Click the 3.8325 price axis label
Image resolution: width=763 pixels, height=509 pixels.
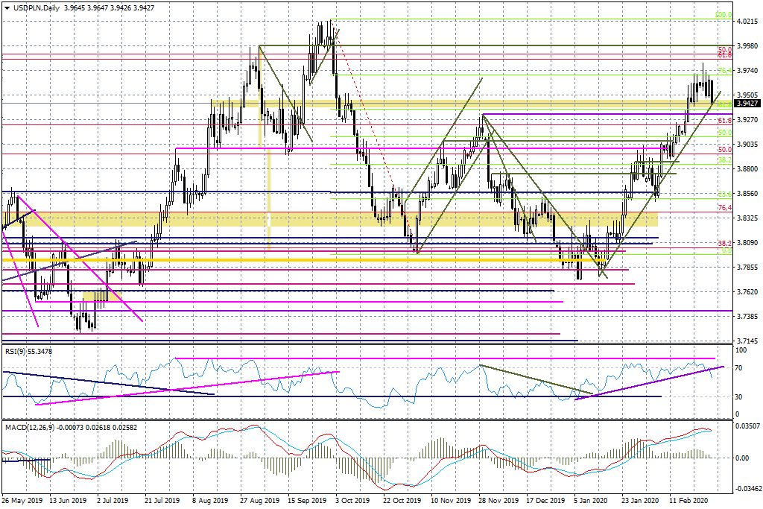coord(747,218)
